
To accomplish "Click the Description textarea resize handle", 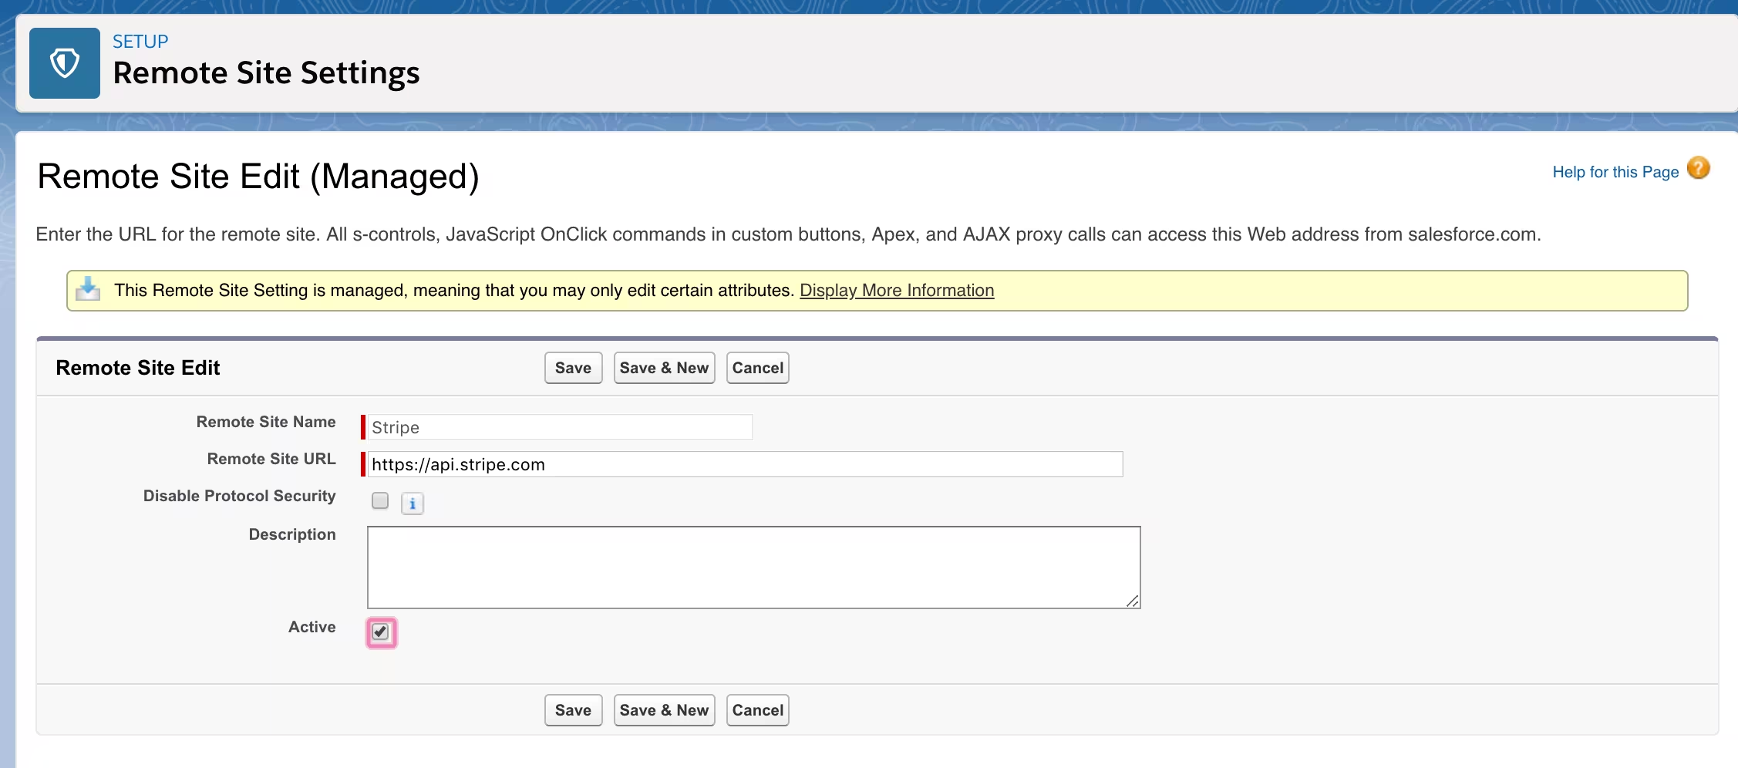I will [x=1133, y=601].
